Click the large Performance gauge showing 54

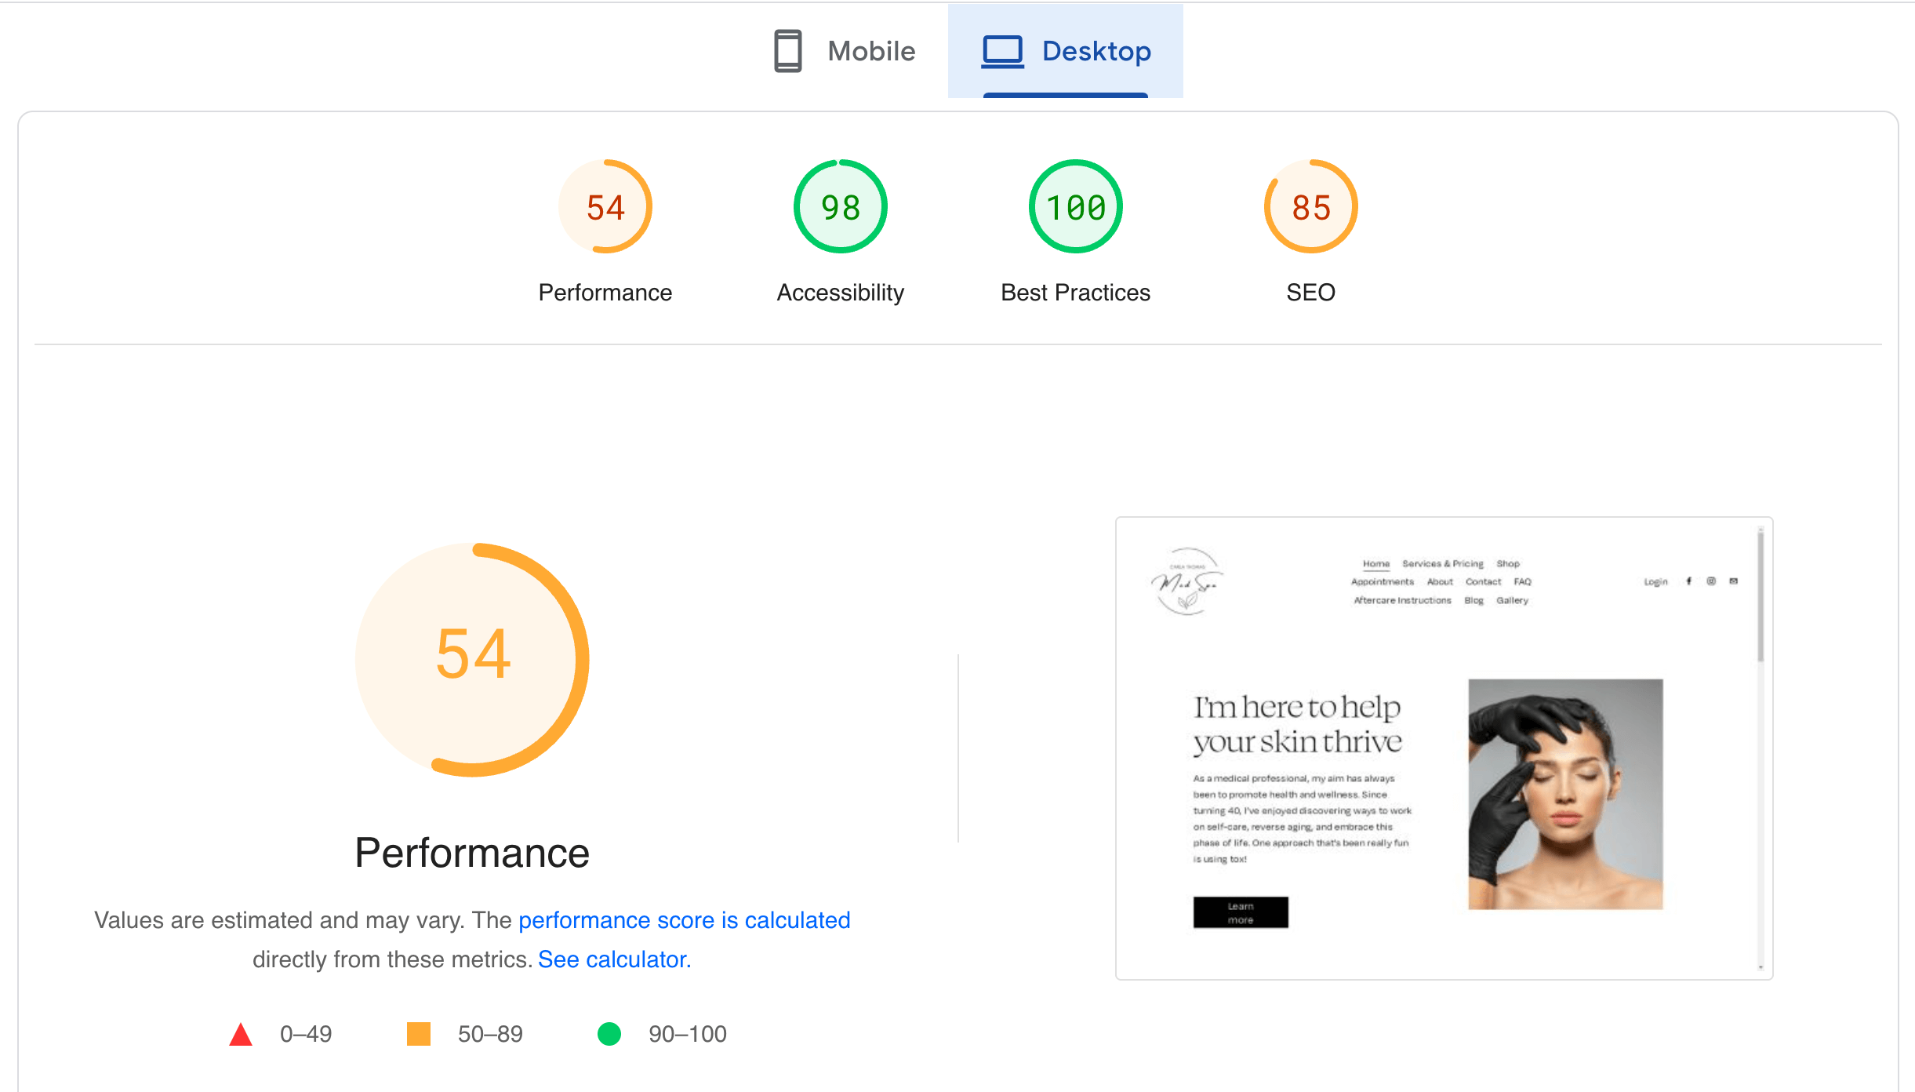[x=472, y=659]
